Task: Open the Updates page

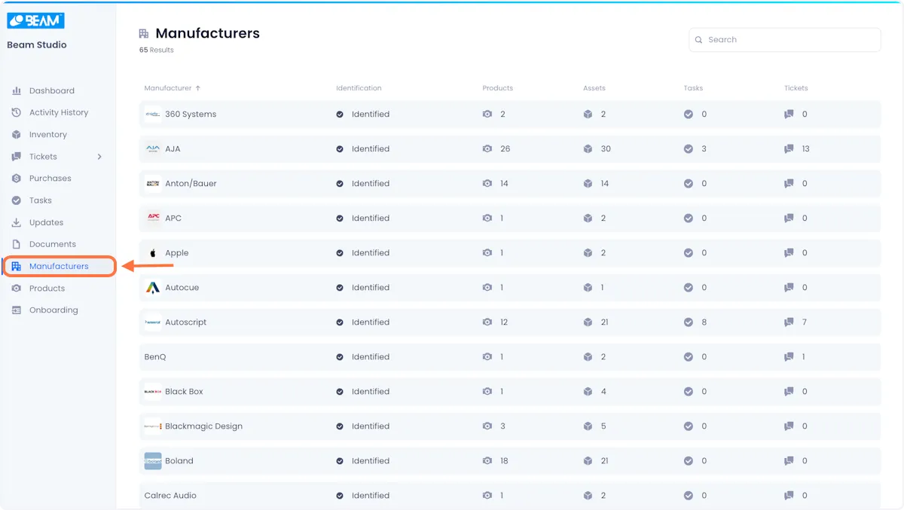Action: tap(47, 222)
